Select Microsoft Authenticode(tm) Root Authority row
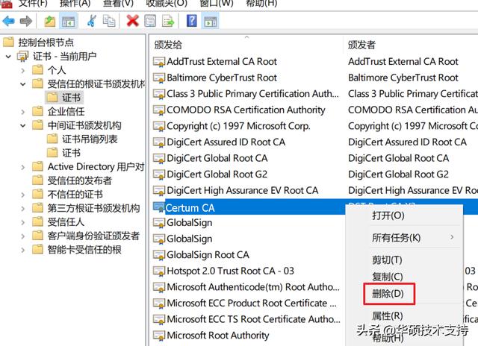This screenshot has width=478, height=346. [253, 287]
